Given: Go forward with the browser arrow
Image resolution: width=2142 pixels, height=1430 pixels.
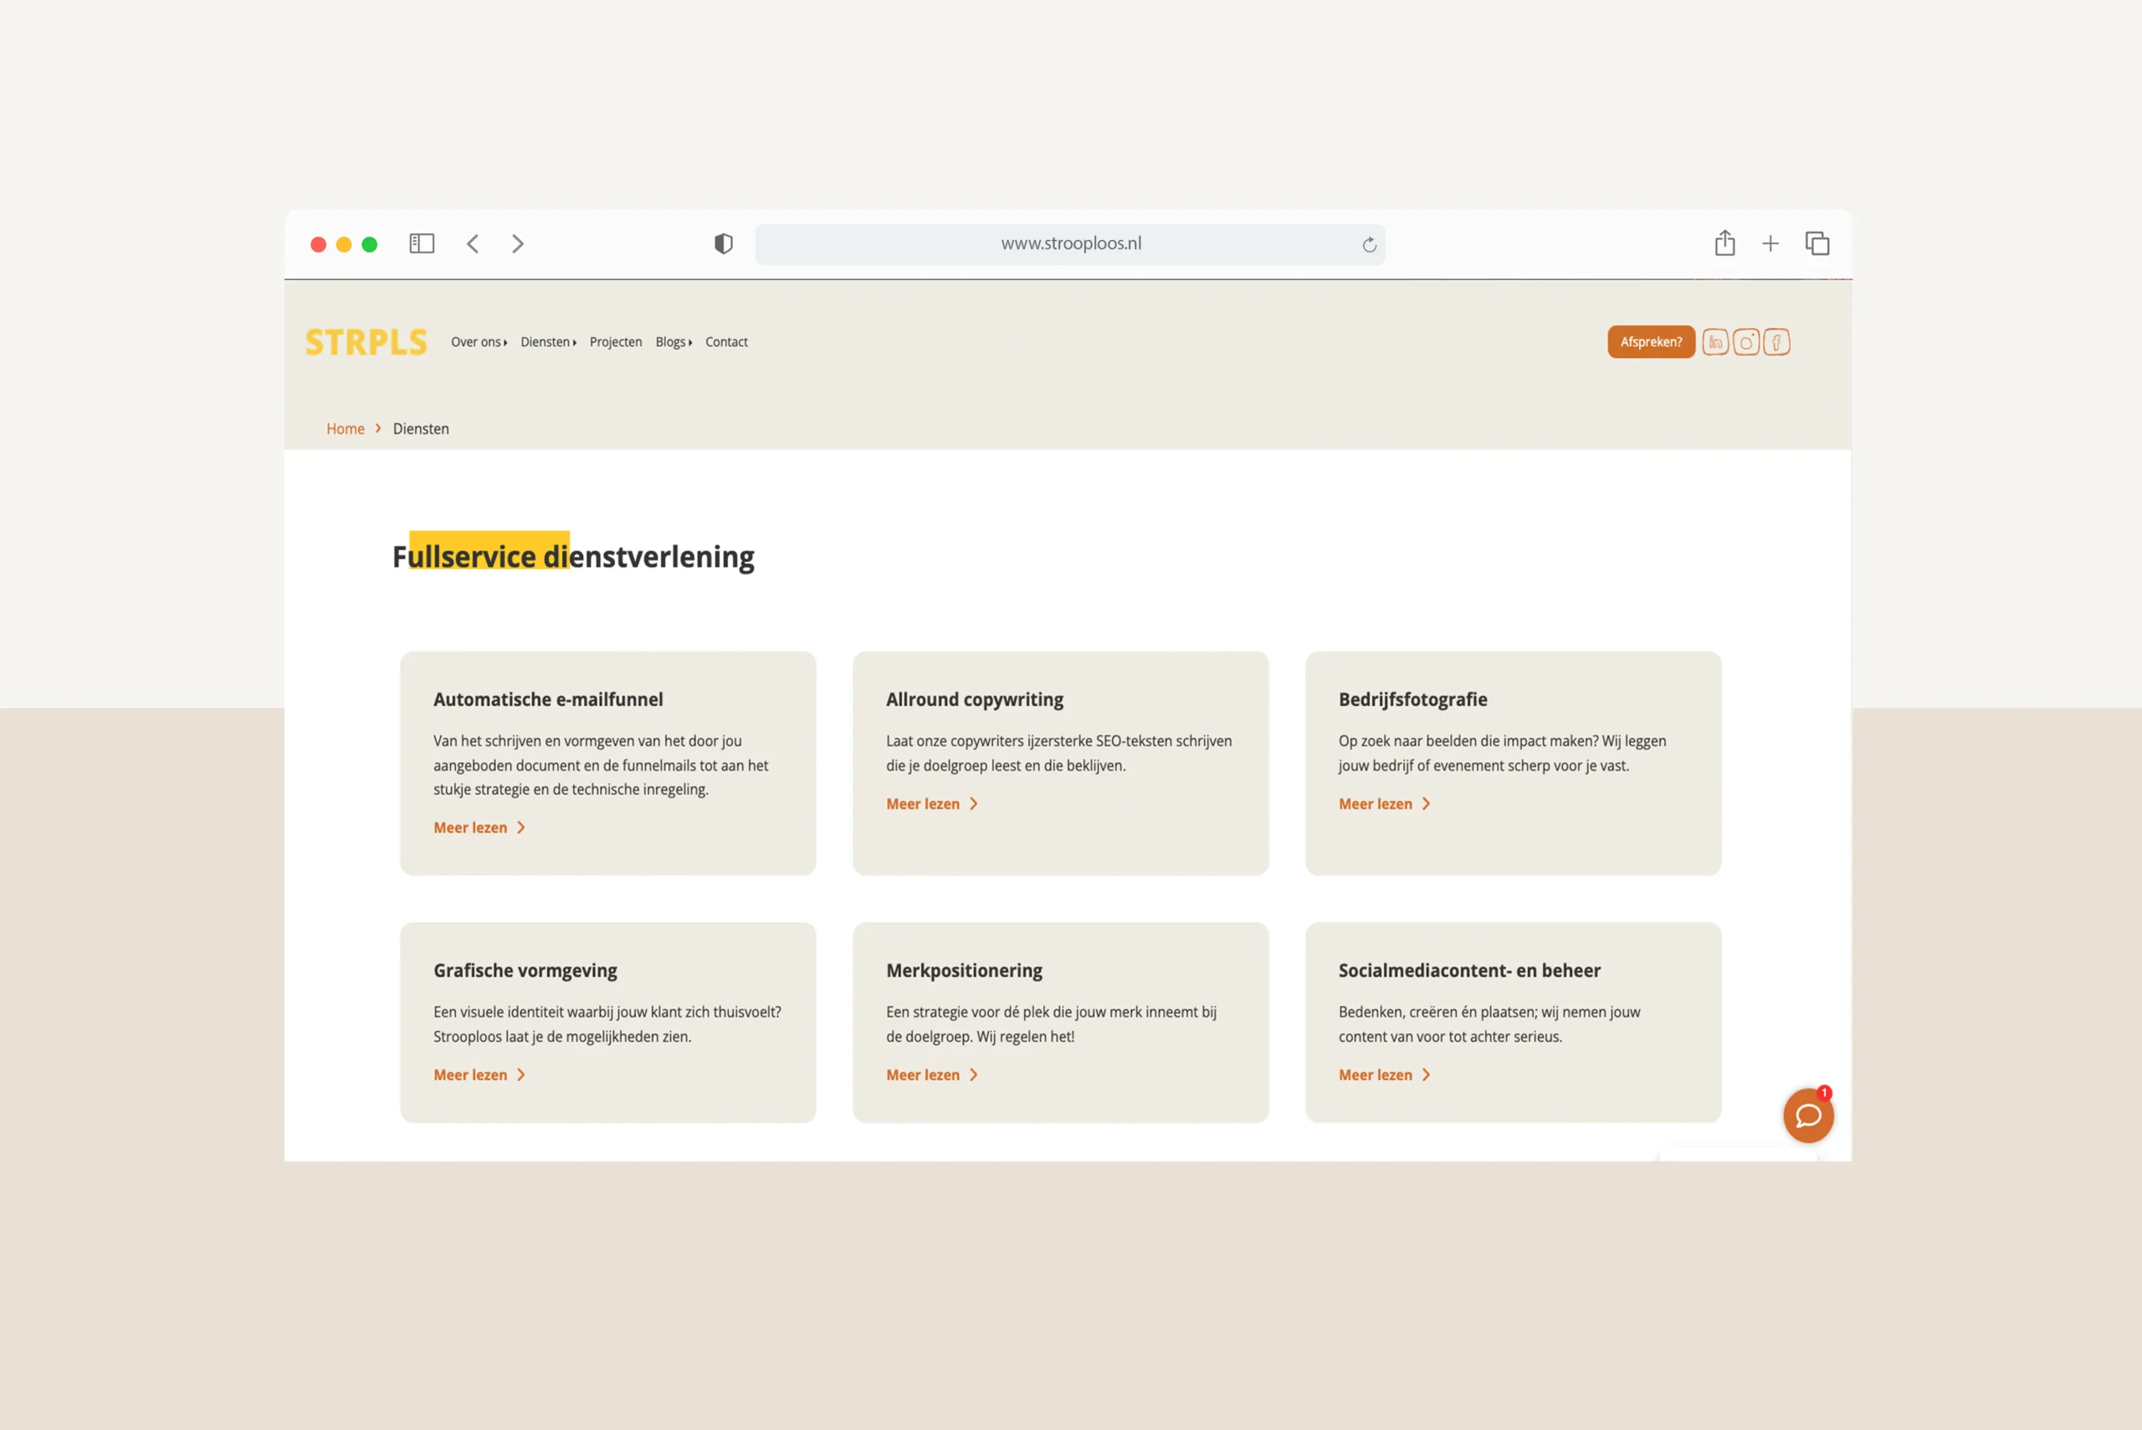Looking at the screenshot, I should pos(518,243).
